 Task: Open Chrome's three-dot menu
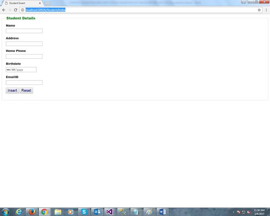(266, 10)
